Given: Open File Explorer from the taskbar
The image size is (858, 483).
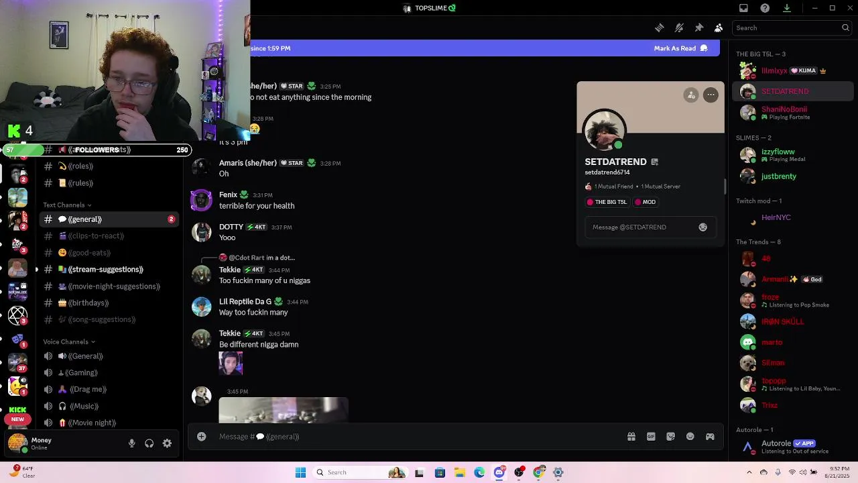Looking at the screenshot, I should click(x=460, y=473).
